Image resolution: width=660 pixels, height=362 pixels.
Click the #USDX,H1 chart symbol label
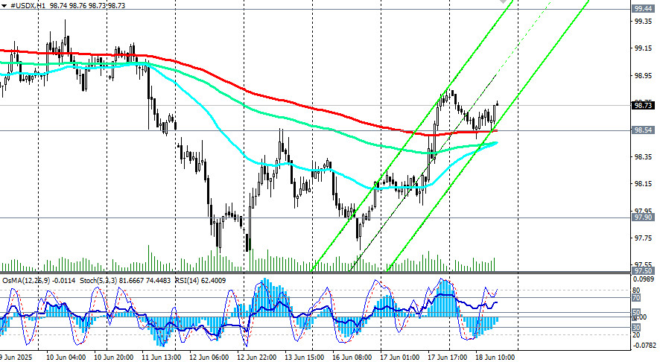pos(28,6)
